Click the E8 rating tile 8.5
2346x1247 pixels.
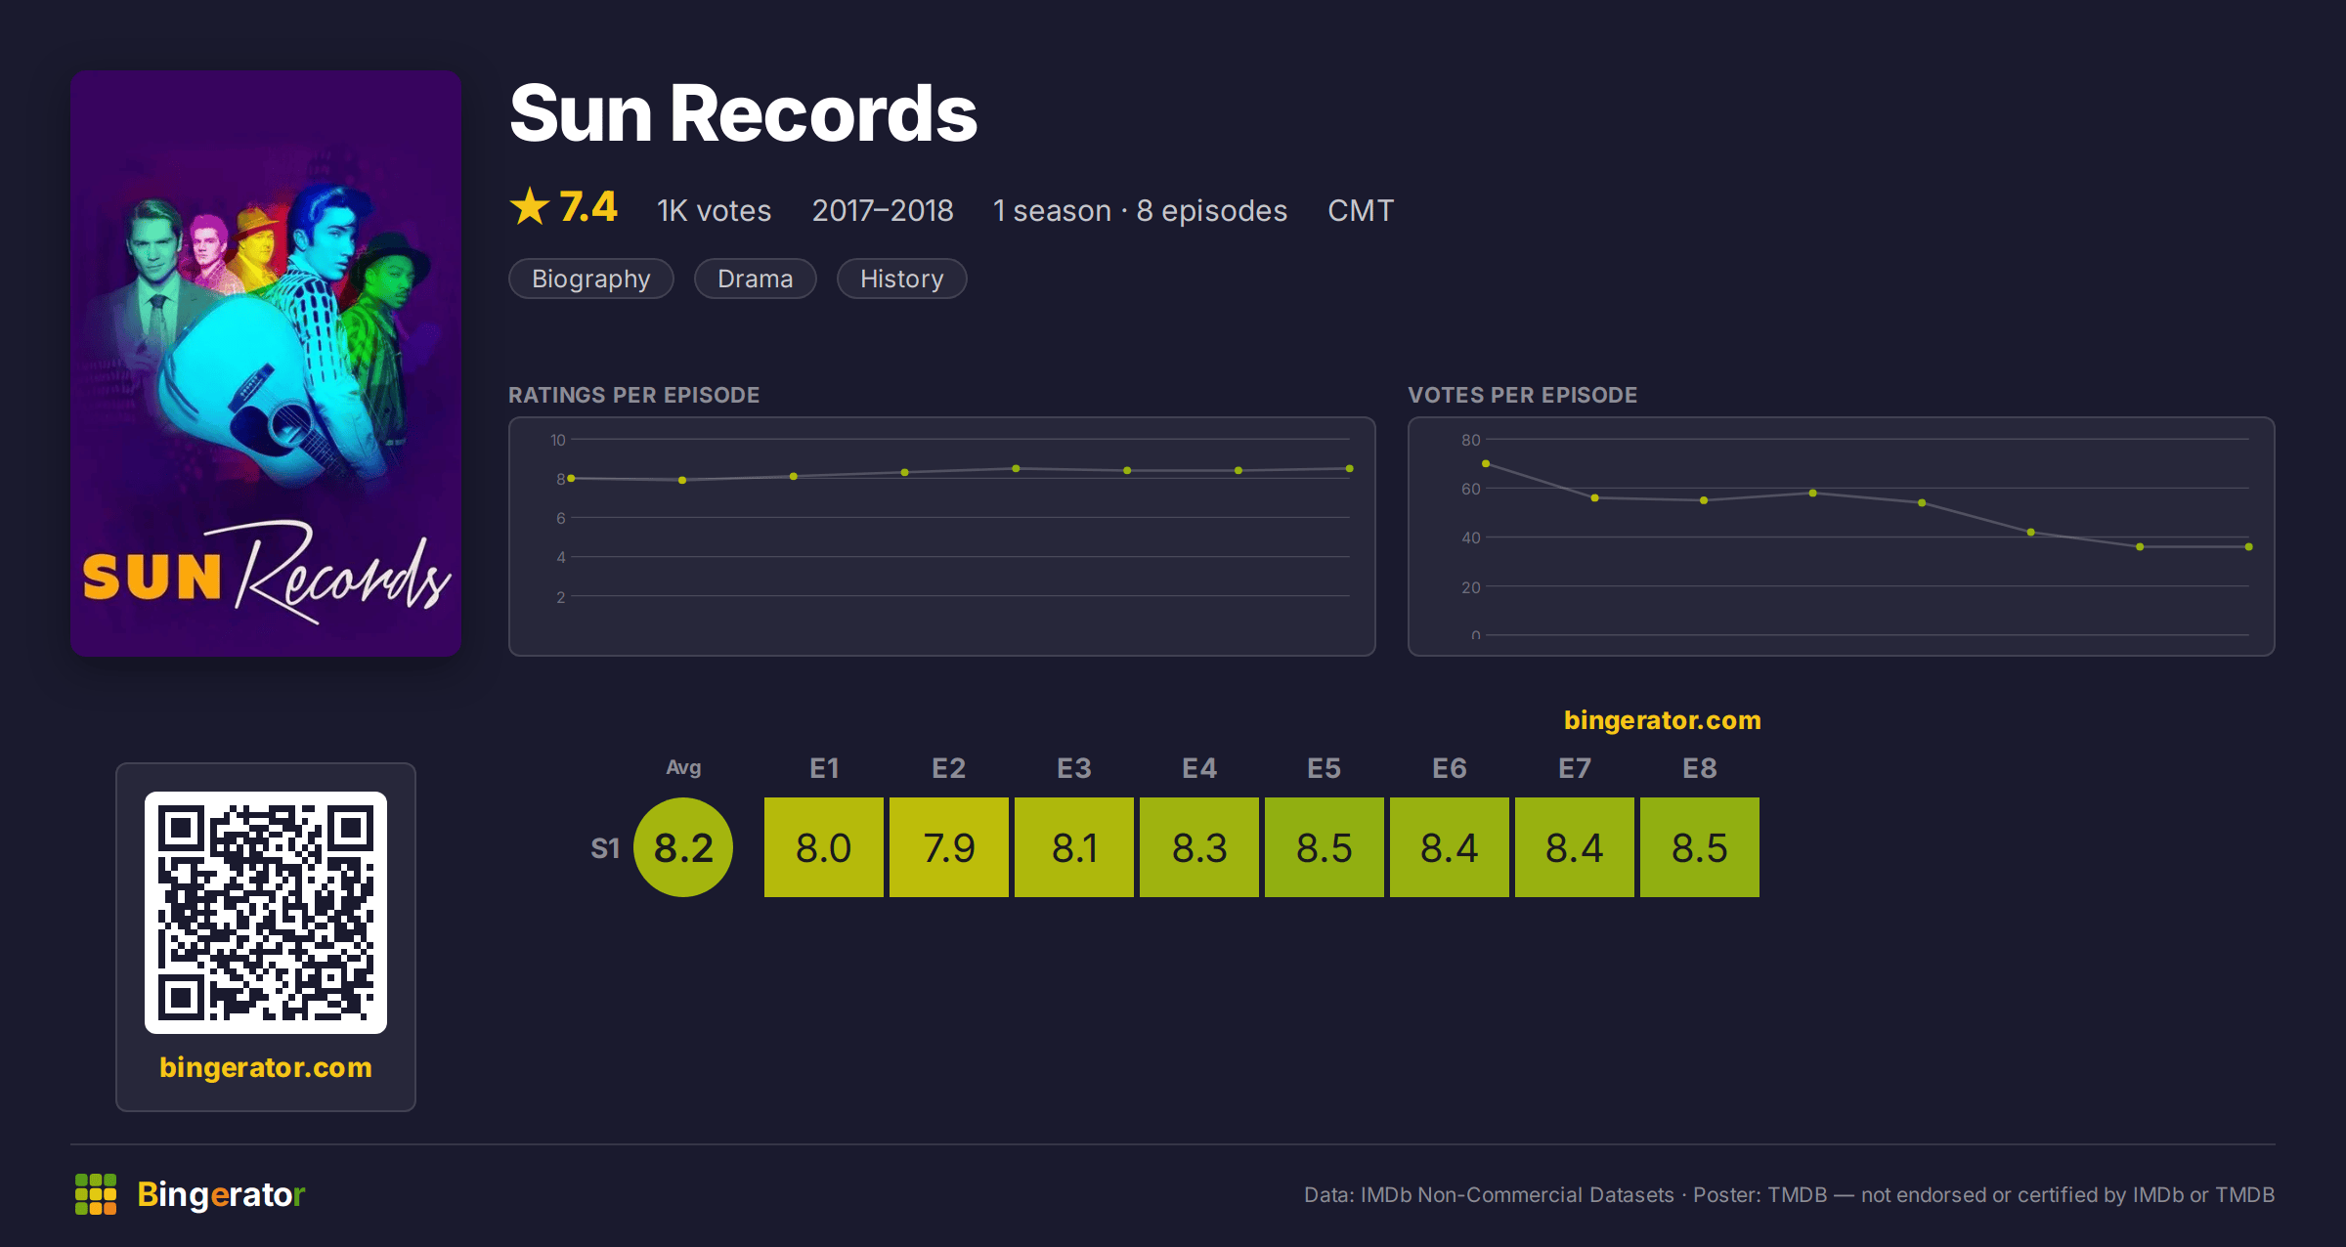[x=1700, y=847]
